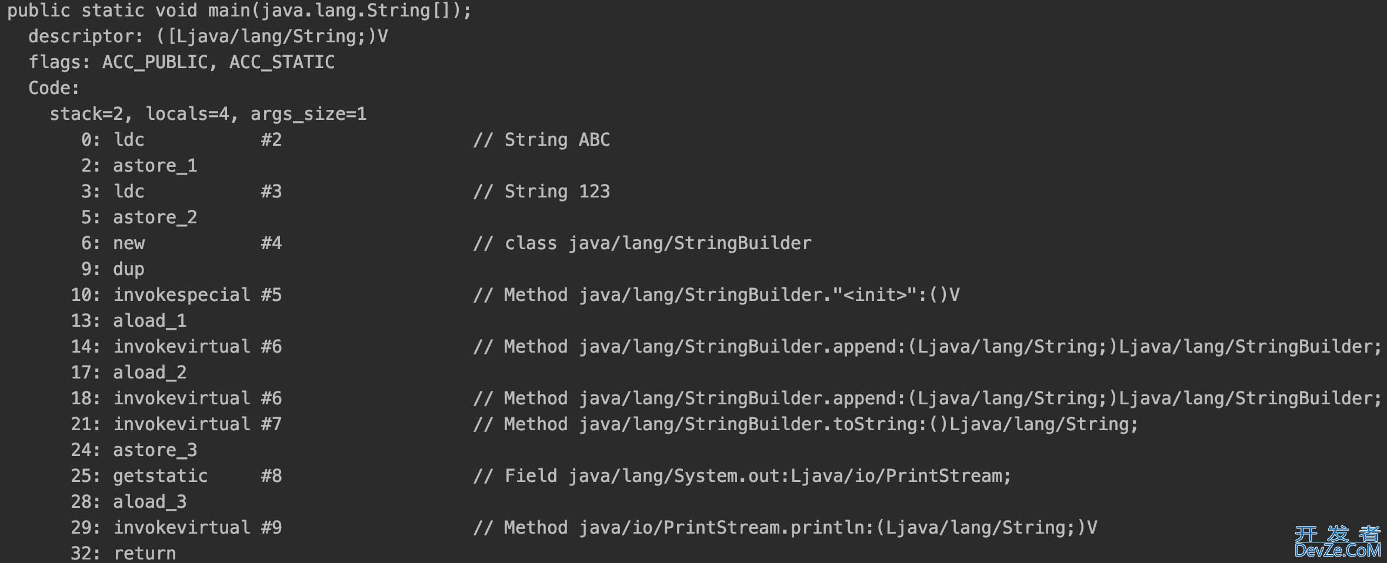This screenshot has width=1387, height=563.
Task: Click the Chinese 开发者 watermark logo
Action: tap(1337, 533)
